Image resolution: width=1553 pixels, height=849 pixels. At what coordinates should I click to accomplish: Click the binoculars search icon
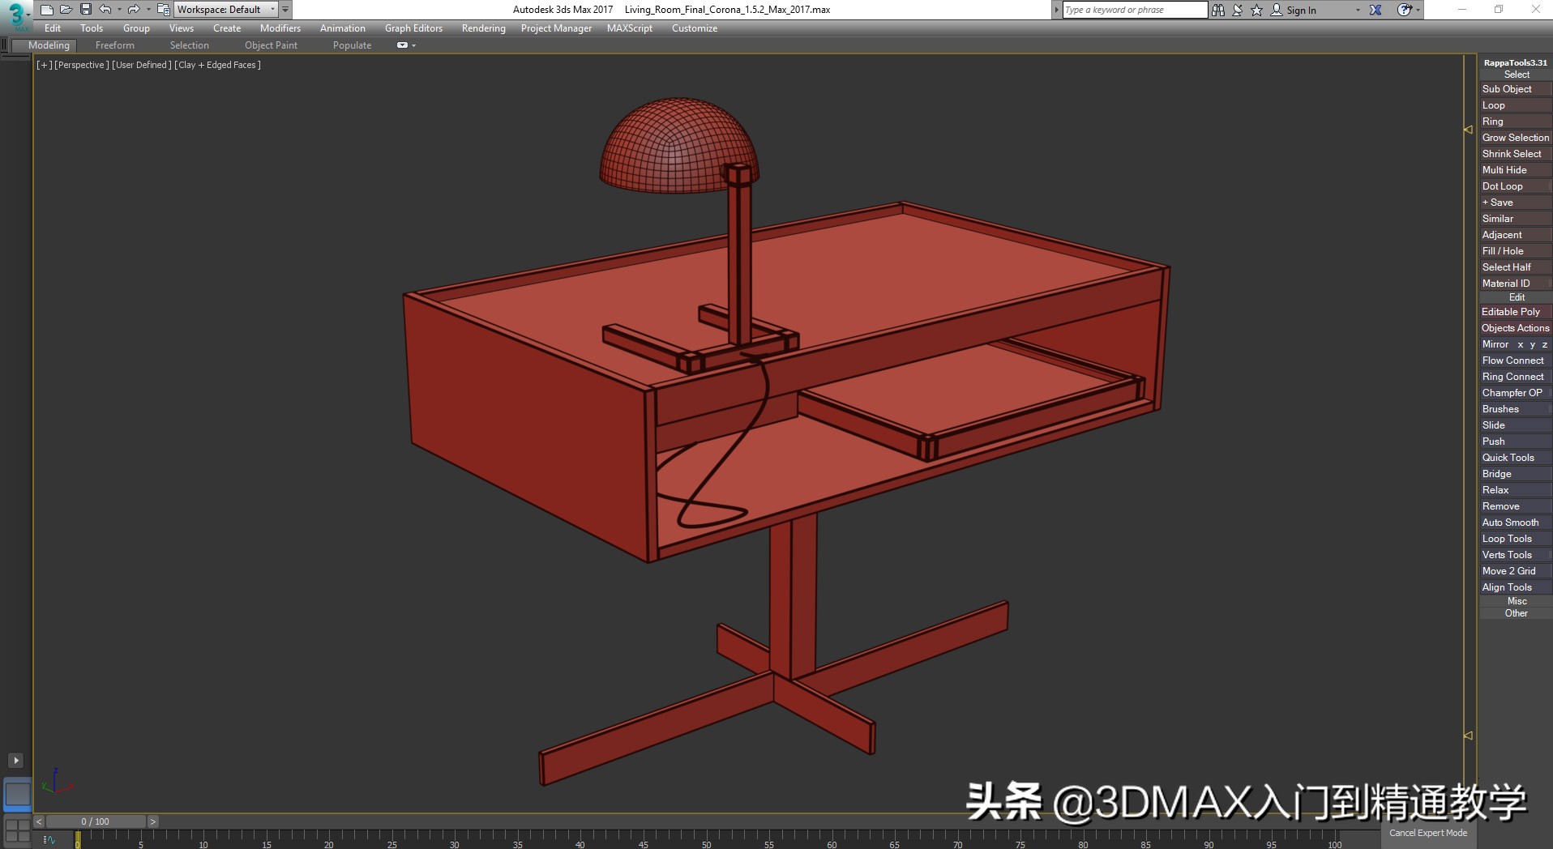pyautogui.click(x=1218, y=10)
